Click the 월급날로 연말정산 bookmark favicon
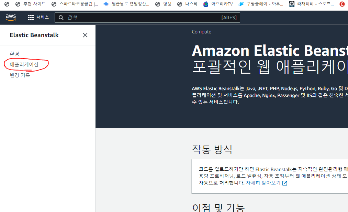 (x=106, y=4)
